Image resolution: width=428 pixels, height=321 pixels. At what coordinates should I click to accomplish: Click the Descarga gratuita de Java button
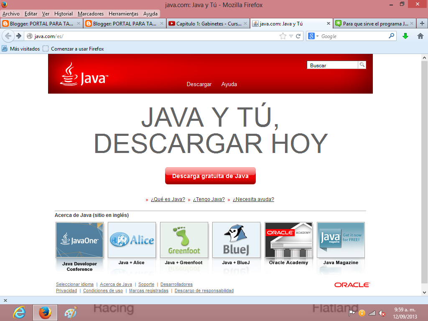pyautogui.click(x=210, y=176)
